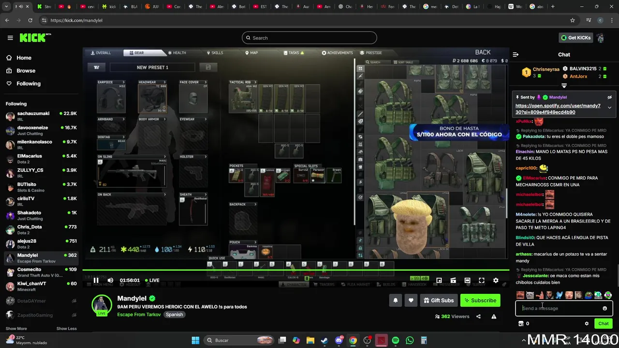Open video player settings gear
The width and height of the screenshot is (619, 348).
pyautogui.click(x=496, y=280)
